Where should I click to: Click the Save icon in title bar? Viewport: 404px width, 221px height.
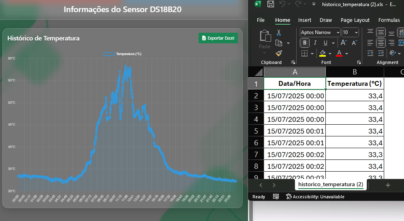click(x=271, y=4)
